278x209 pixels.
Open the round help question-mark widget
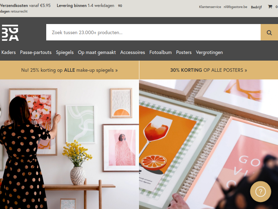pos(260,191)
